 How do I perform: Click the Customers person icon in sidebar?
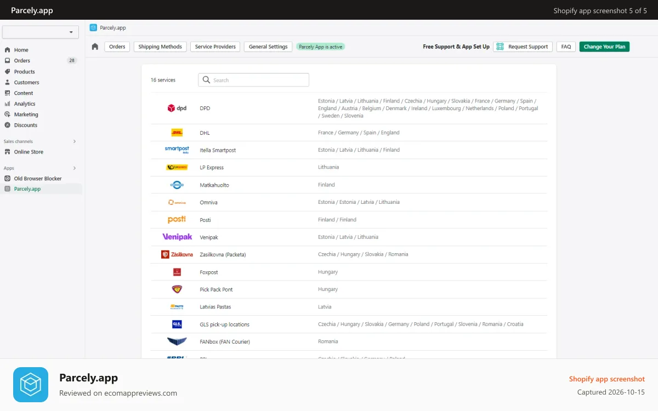point(7,82)
